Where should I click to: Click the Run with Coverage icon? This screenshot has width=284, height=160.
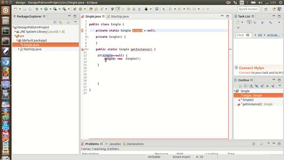point(55,9)
